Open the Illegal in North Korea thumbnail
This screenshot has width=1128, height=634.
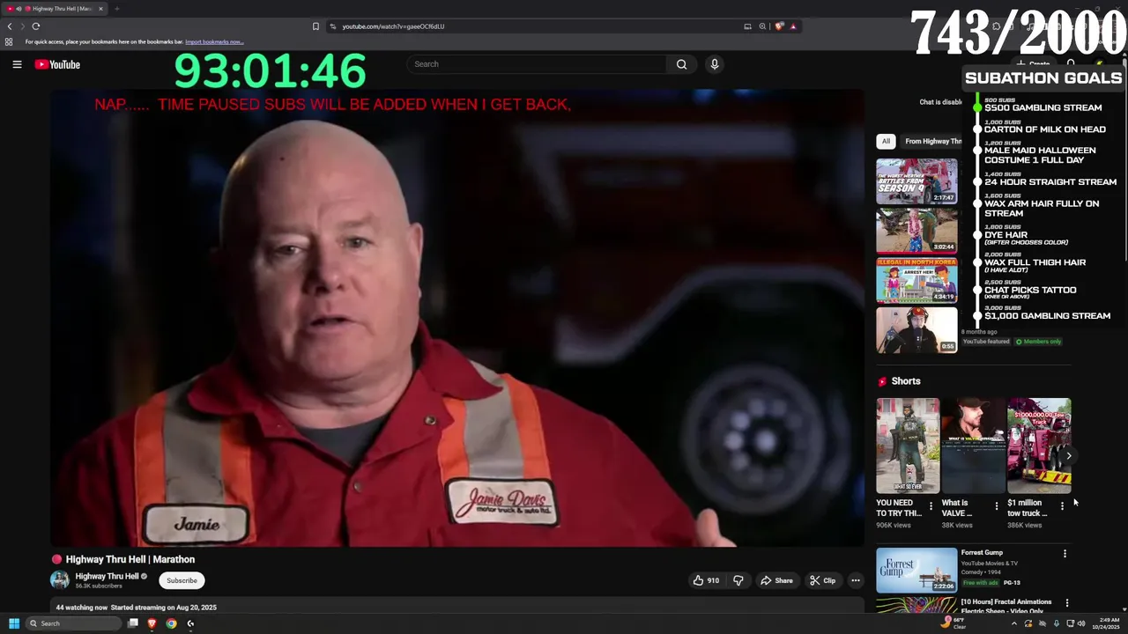(916, 280)
